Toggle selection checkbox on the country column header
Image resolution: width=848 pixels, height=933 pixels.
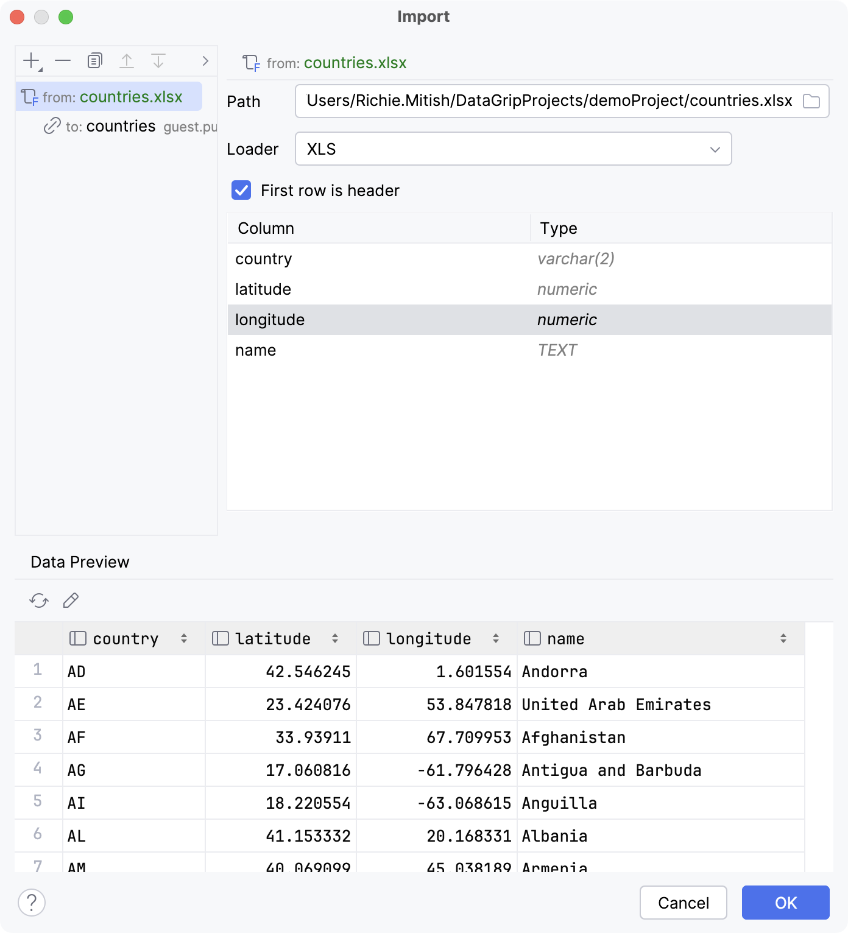pos(77,638)
